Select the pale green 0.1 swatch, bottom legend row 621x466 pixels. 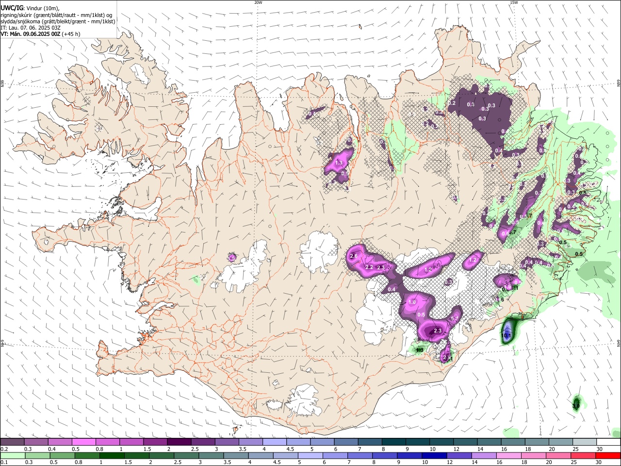tap(13, 455)
